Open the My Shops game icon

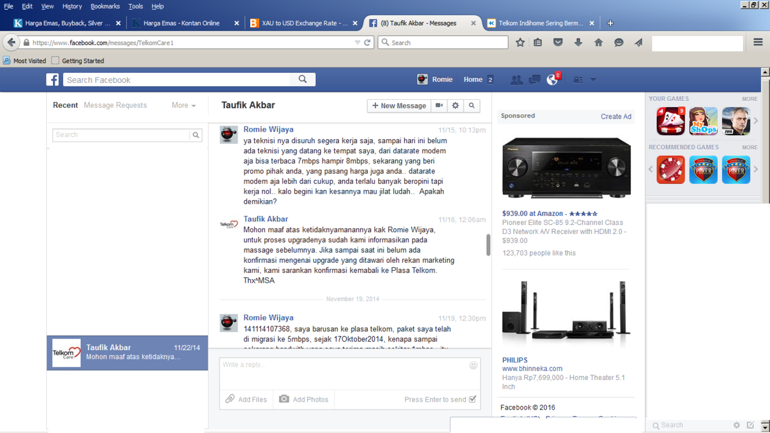(703, 121)
